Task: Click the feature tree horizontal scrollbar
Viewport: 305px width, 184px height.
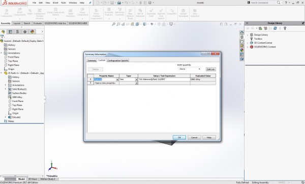Action: point(15,176)
